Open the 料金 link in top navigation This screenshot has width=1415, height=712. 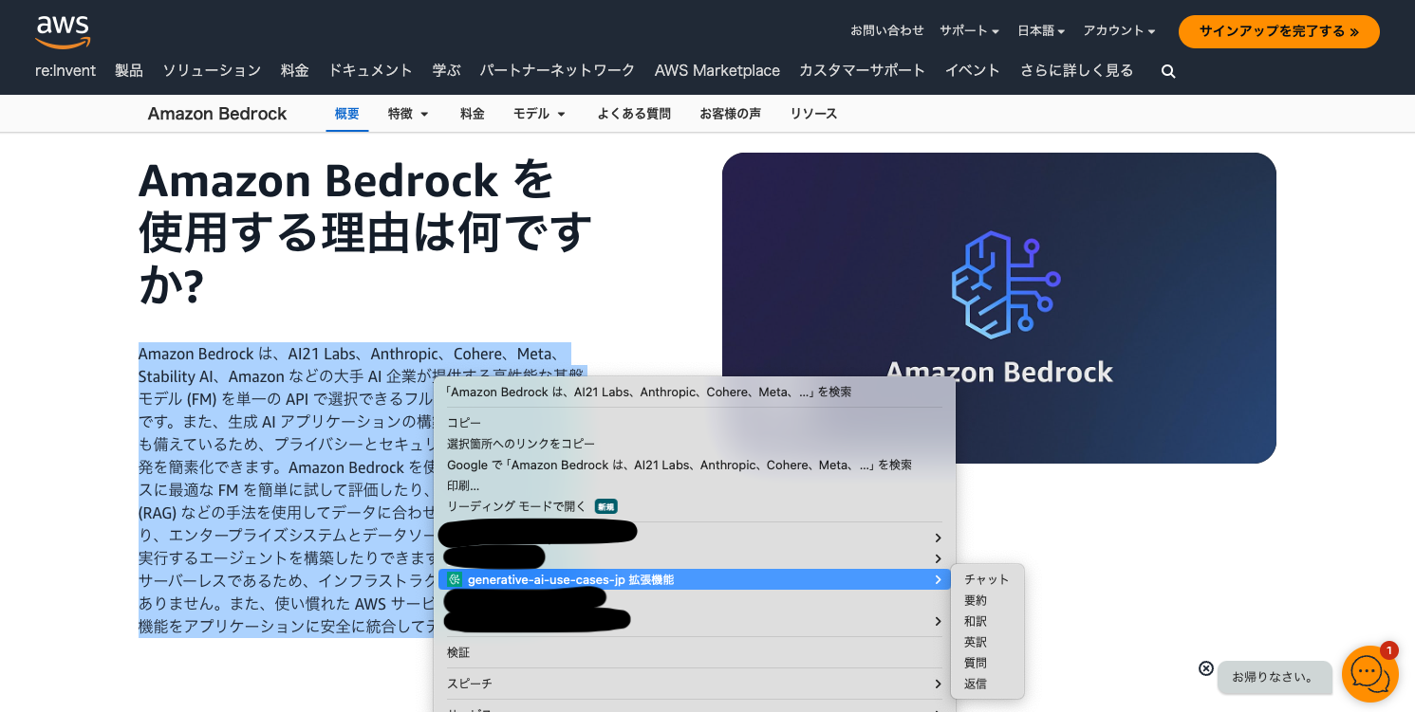[295, 71]
